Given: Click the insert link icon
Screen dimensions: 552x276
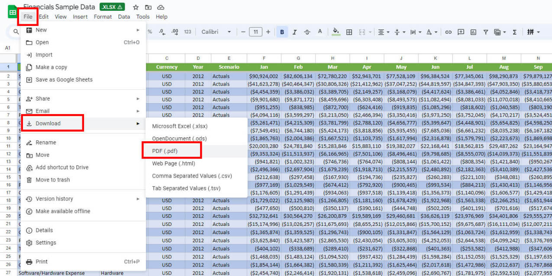Looking at the screenshot, I should click(x=448, y=32).
